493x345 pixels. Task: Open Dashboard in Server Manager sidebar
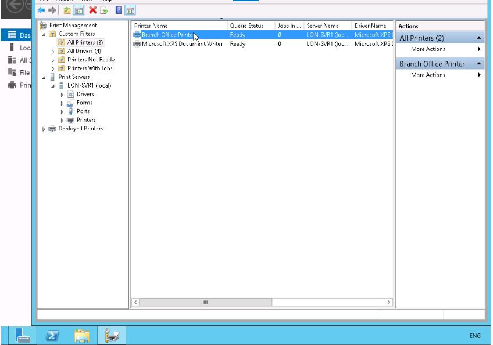point(16,35)
